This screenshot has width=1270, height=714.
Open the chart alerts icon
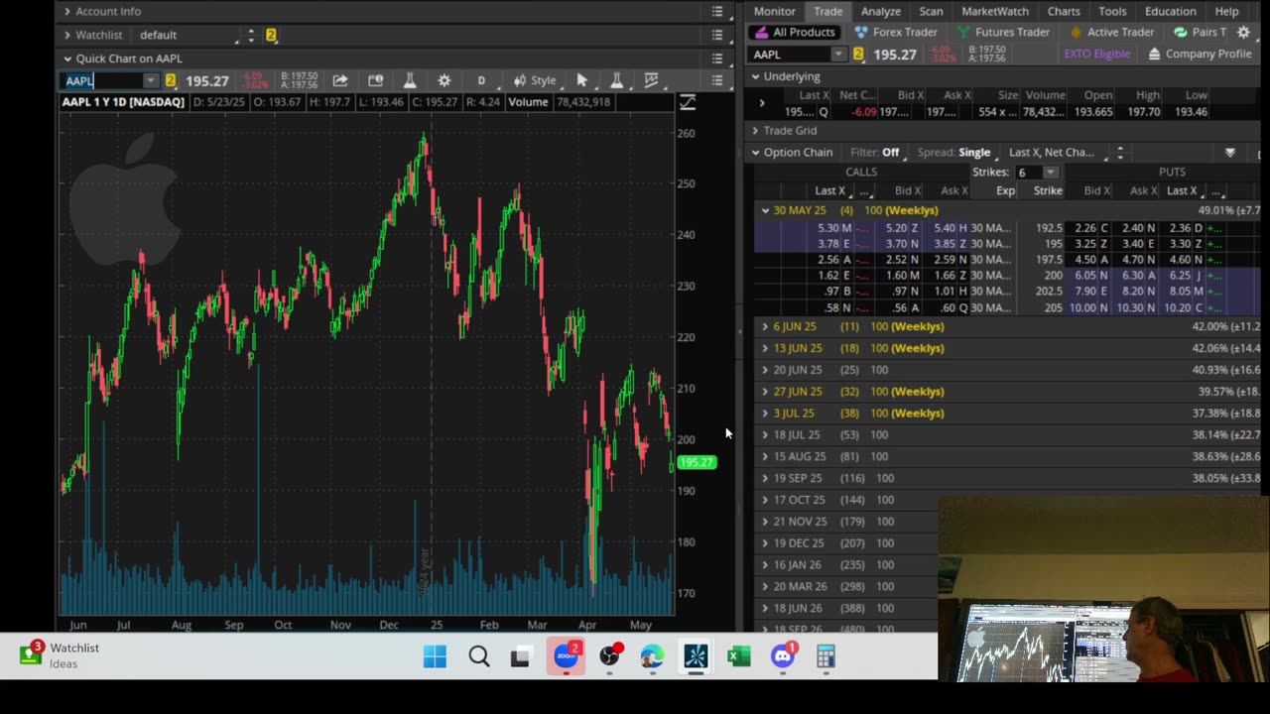(x=375, y=80)
